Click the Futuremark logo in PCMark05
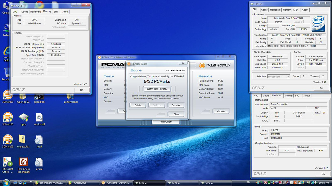 point(215,65)
